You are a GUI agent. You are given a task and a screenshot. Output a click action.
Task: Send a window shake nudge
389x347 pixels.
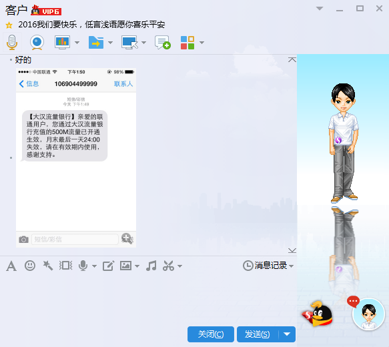(66, 266)
